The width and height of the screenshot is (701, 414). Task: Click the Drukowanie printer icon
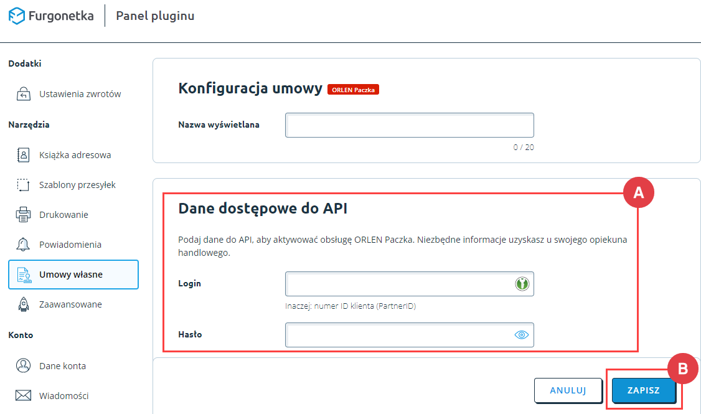click(x=23, y=215)
